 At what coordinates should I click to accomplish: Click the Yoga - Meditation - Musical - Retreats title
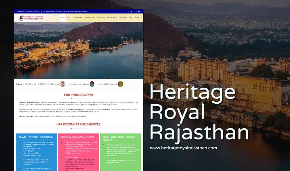pyautogui.click(x=120, y=138)
